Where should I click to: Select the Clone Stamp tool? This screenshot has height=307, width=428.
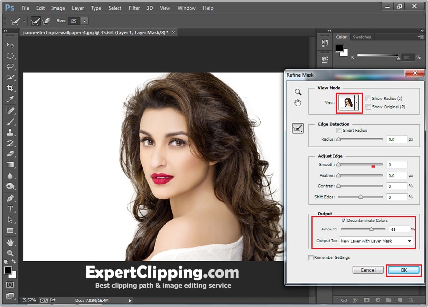click(11, 133)
